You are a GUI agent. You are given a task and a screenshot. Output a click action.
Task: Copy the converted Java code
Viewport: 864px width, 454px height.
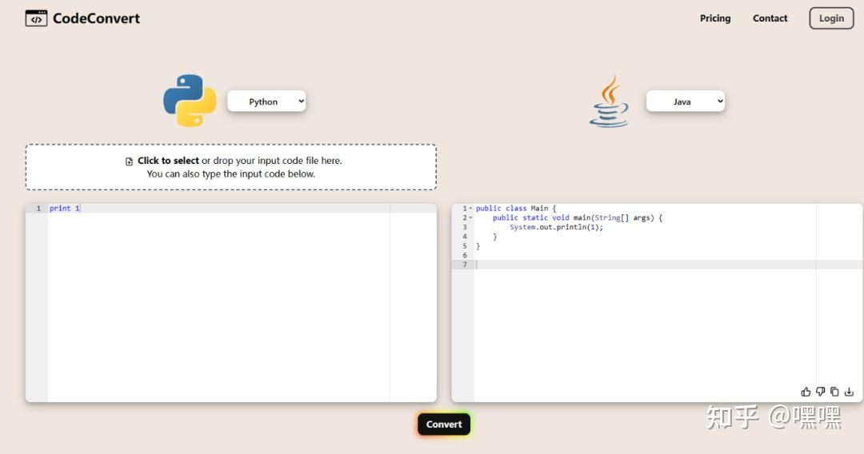tap(834, 392)
